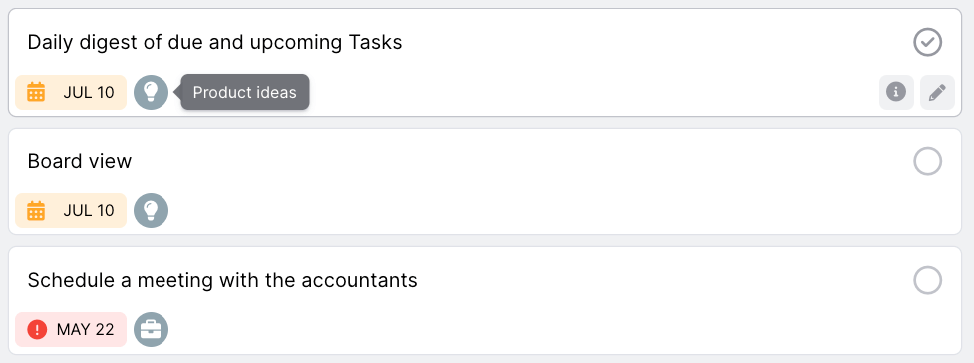This screenshot has width=974, height=363.
Task: Select lightbulb icon on Board view task
Action: tap(151, 210)
